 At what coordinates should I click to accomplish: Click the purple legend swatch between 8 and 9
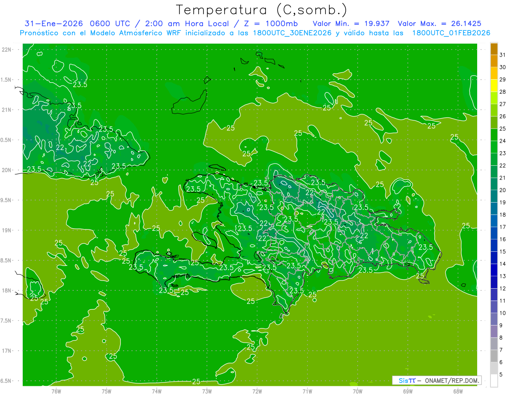tap(494, 331)
